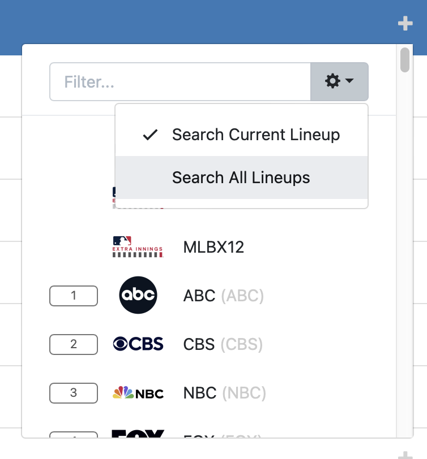Select the checked Search Current Lineup option
Image resolution: width=427 pixels, height=459 pixels.
point(255,135)
